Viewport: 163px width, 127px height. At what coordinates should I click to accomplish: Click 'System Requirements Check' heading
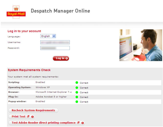click(29, 70)
